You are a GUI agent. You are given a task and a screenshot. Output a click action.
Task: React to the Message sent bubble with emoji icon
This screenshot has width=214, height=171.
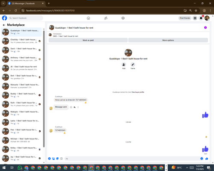click(71, 107)
